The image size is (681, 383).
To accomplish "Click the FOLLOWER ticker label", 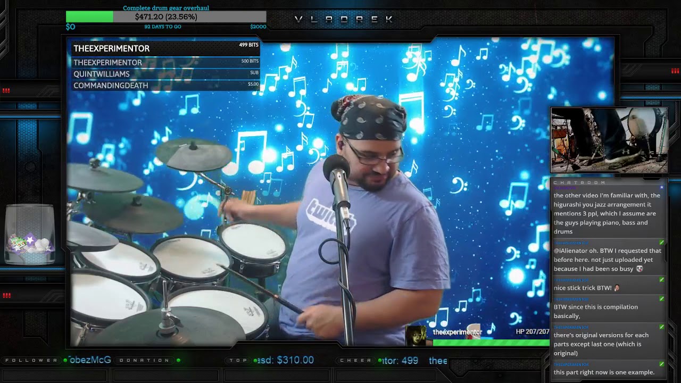I will (31, 360).
